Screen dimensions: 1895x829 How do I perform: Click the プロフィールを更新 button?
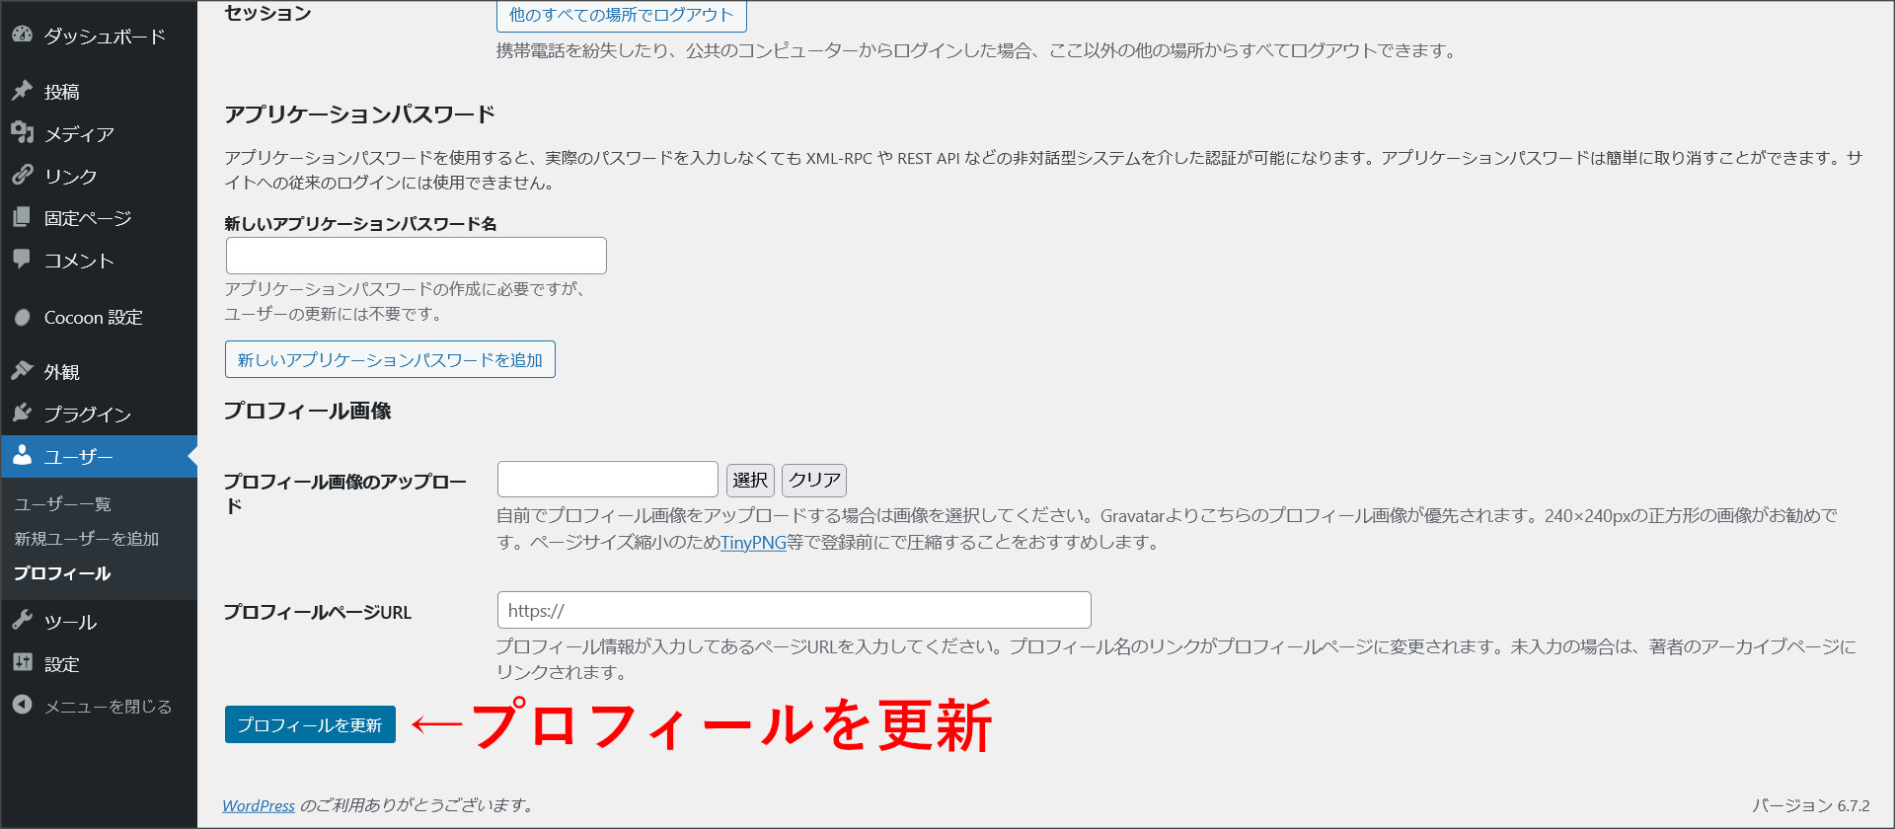pyautogui.click(x=310, y=724)
